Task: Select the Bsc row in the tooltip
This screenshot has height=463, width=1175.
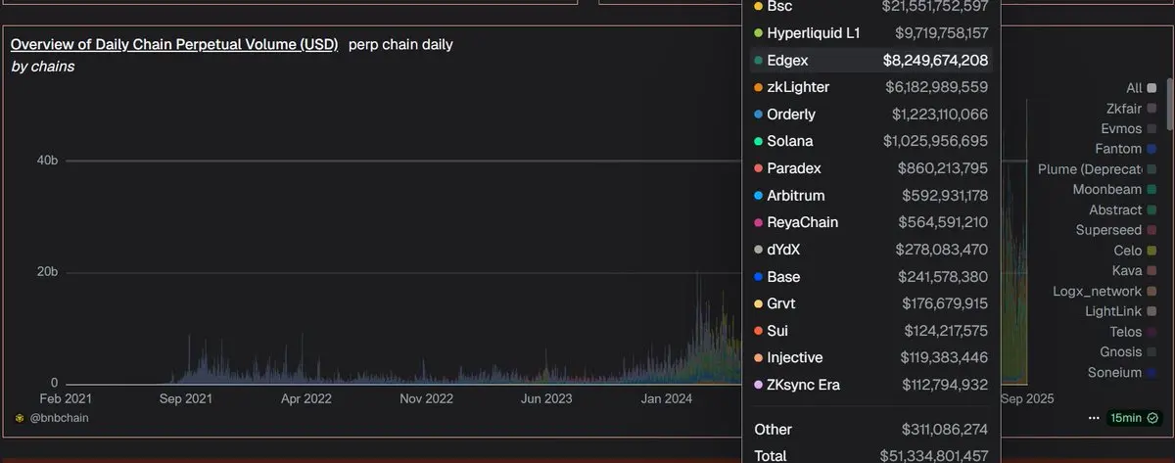Action: point(871,6)
